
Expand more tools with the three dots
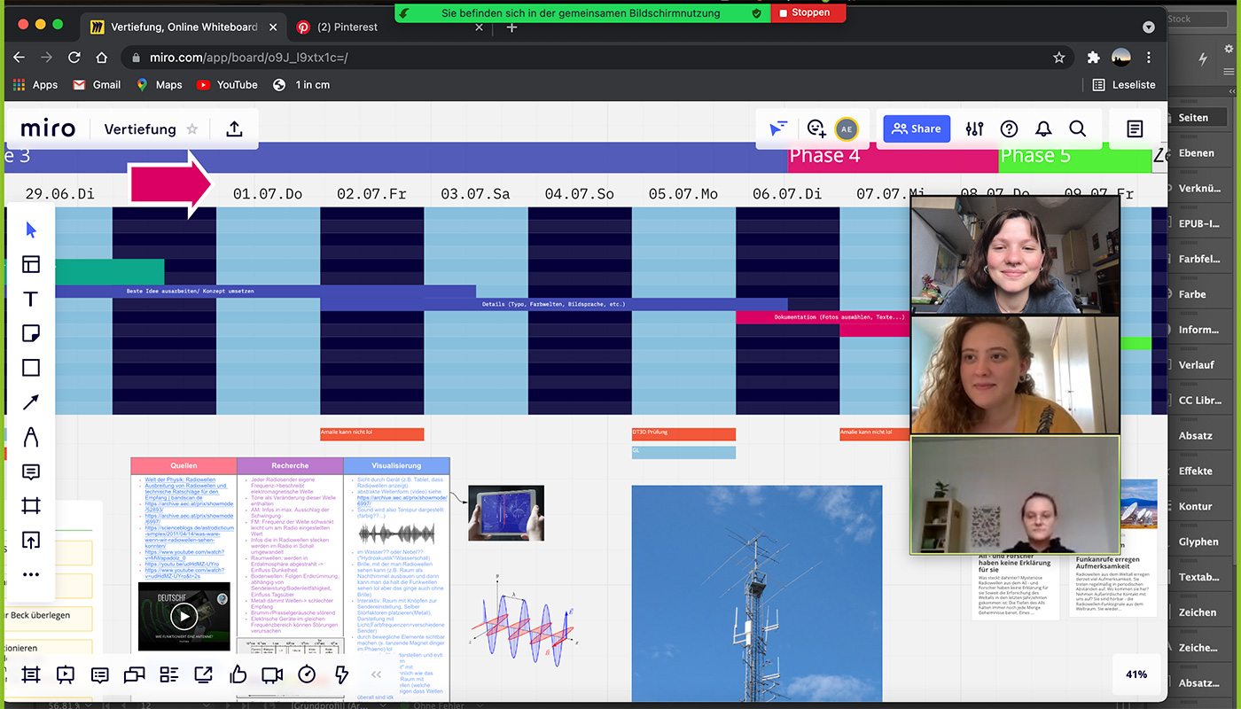(31, 574)
